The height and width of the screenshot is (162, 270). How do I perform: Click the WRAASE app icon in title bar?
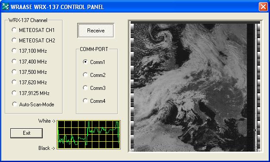(5, 7)
